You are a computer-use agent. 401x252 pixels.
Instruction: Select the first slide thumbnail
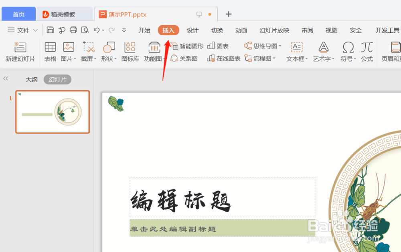coord(53,112)
